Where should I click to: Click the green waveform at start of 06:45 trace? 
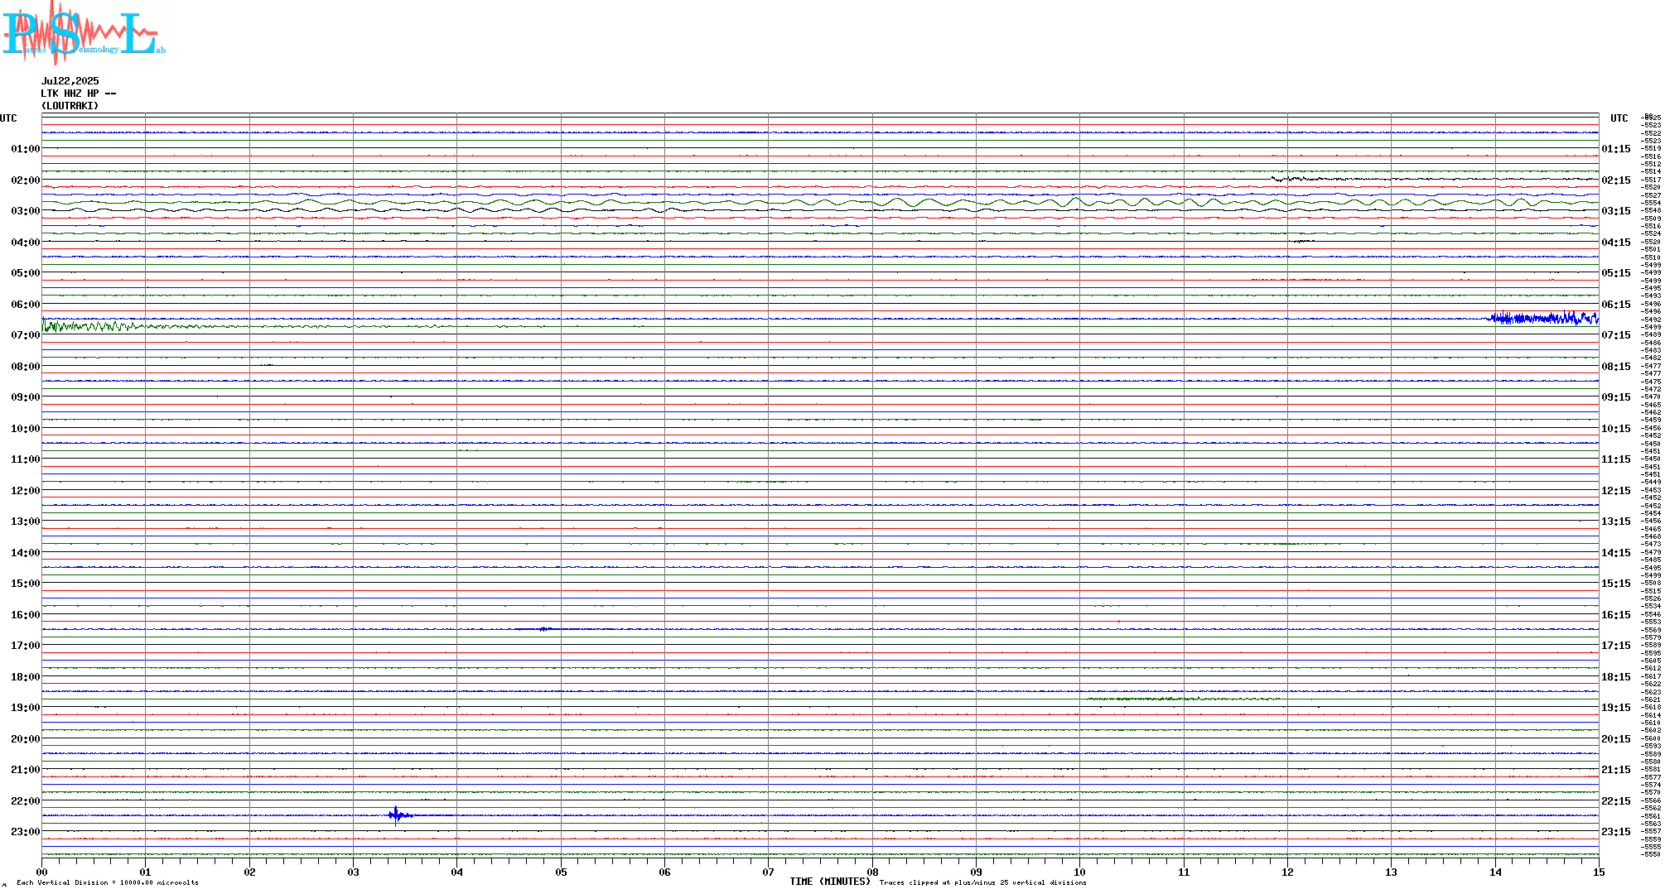pyautogui.click(x=91, y=326)
